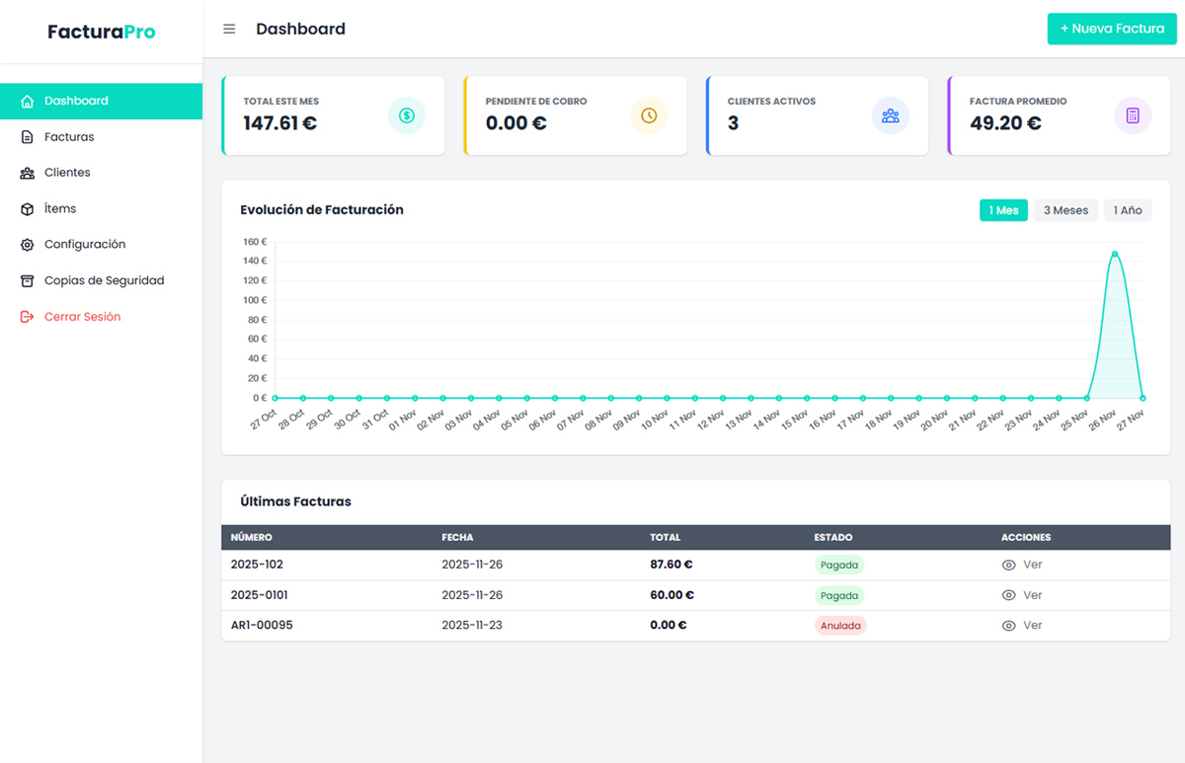Log out via Cerrar Sesión
Image resolution: width=1185 pixels, height=763 pixels.
point(82,317)
